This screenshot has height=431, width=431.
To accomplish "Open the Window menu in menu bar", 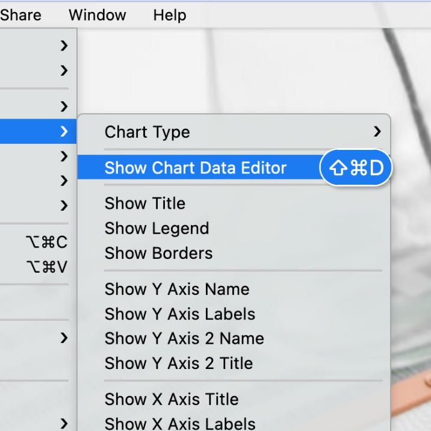I will click(97, 15).
